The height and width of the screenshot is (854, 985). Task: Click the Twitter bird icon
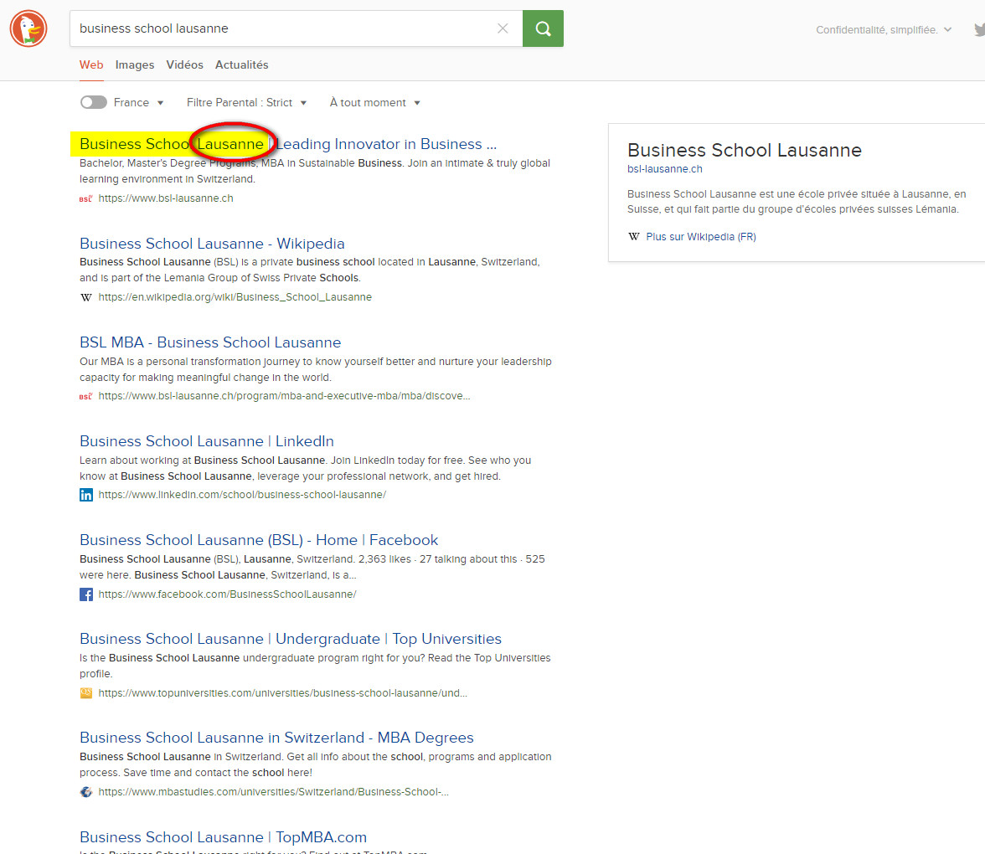pos(979,29)
